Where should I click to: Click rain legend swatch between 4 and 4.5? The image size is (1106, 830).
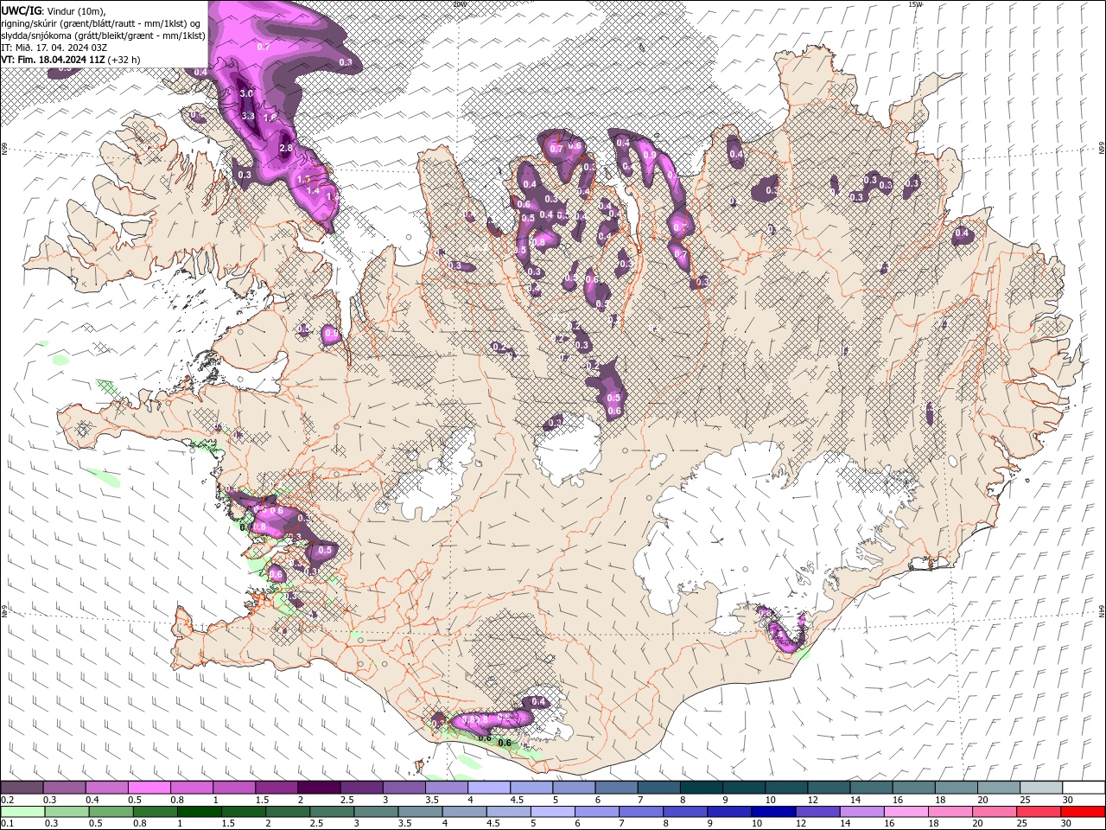[x=463, y=811]
